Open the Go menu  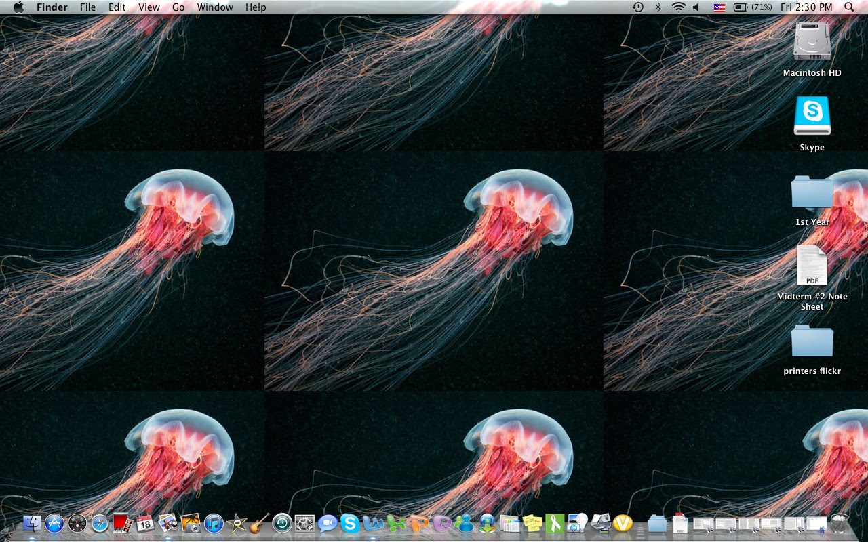coord(178,7)
